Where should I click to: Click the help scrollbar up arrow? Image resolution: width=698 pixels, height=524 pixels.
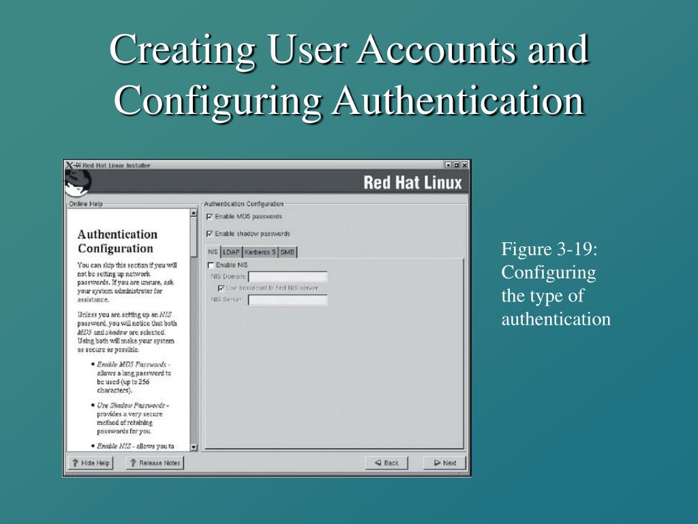click(194, 213)
